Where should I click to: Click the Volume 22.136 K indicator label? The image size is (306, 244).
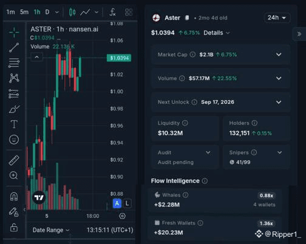click(53, 47)
